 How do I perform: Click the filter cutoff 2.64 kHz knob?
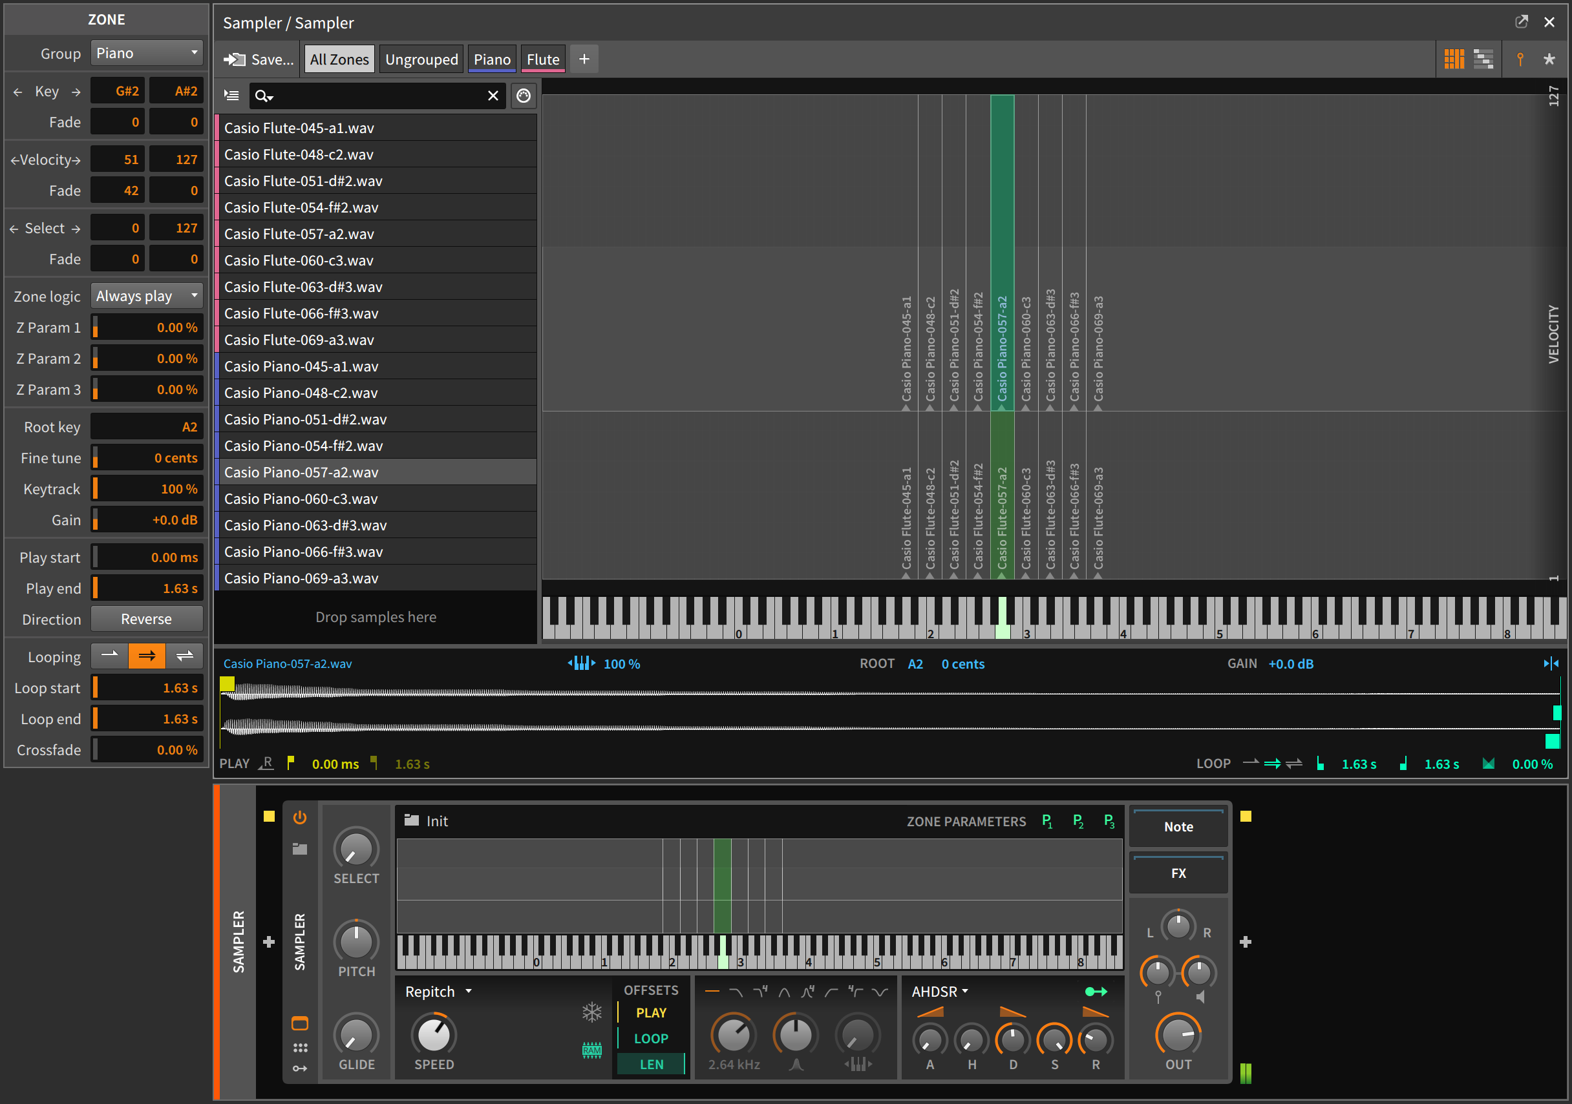click(x=733, y=1034)
